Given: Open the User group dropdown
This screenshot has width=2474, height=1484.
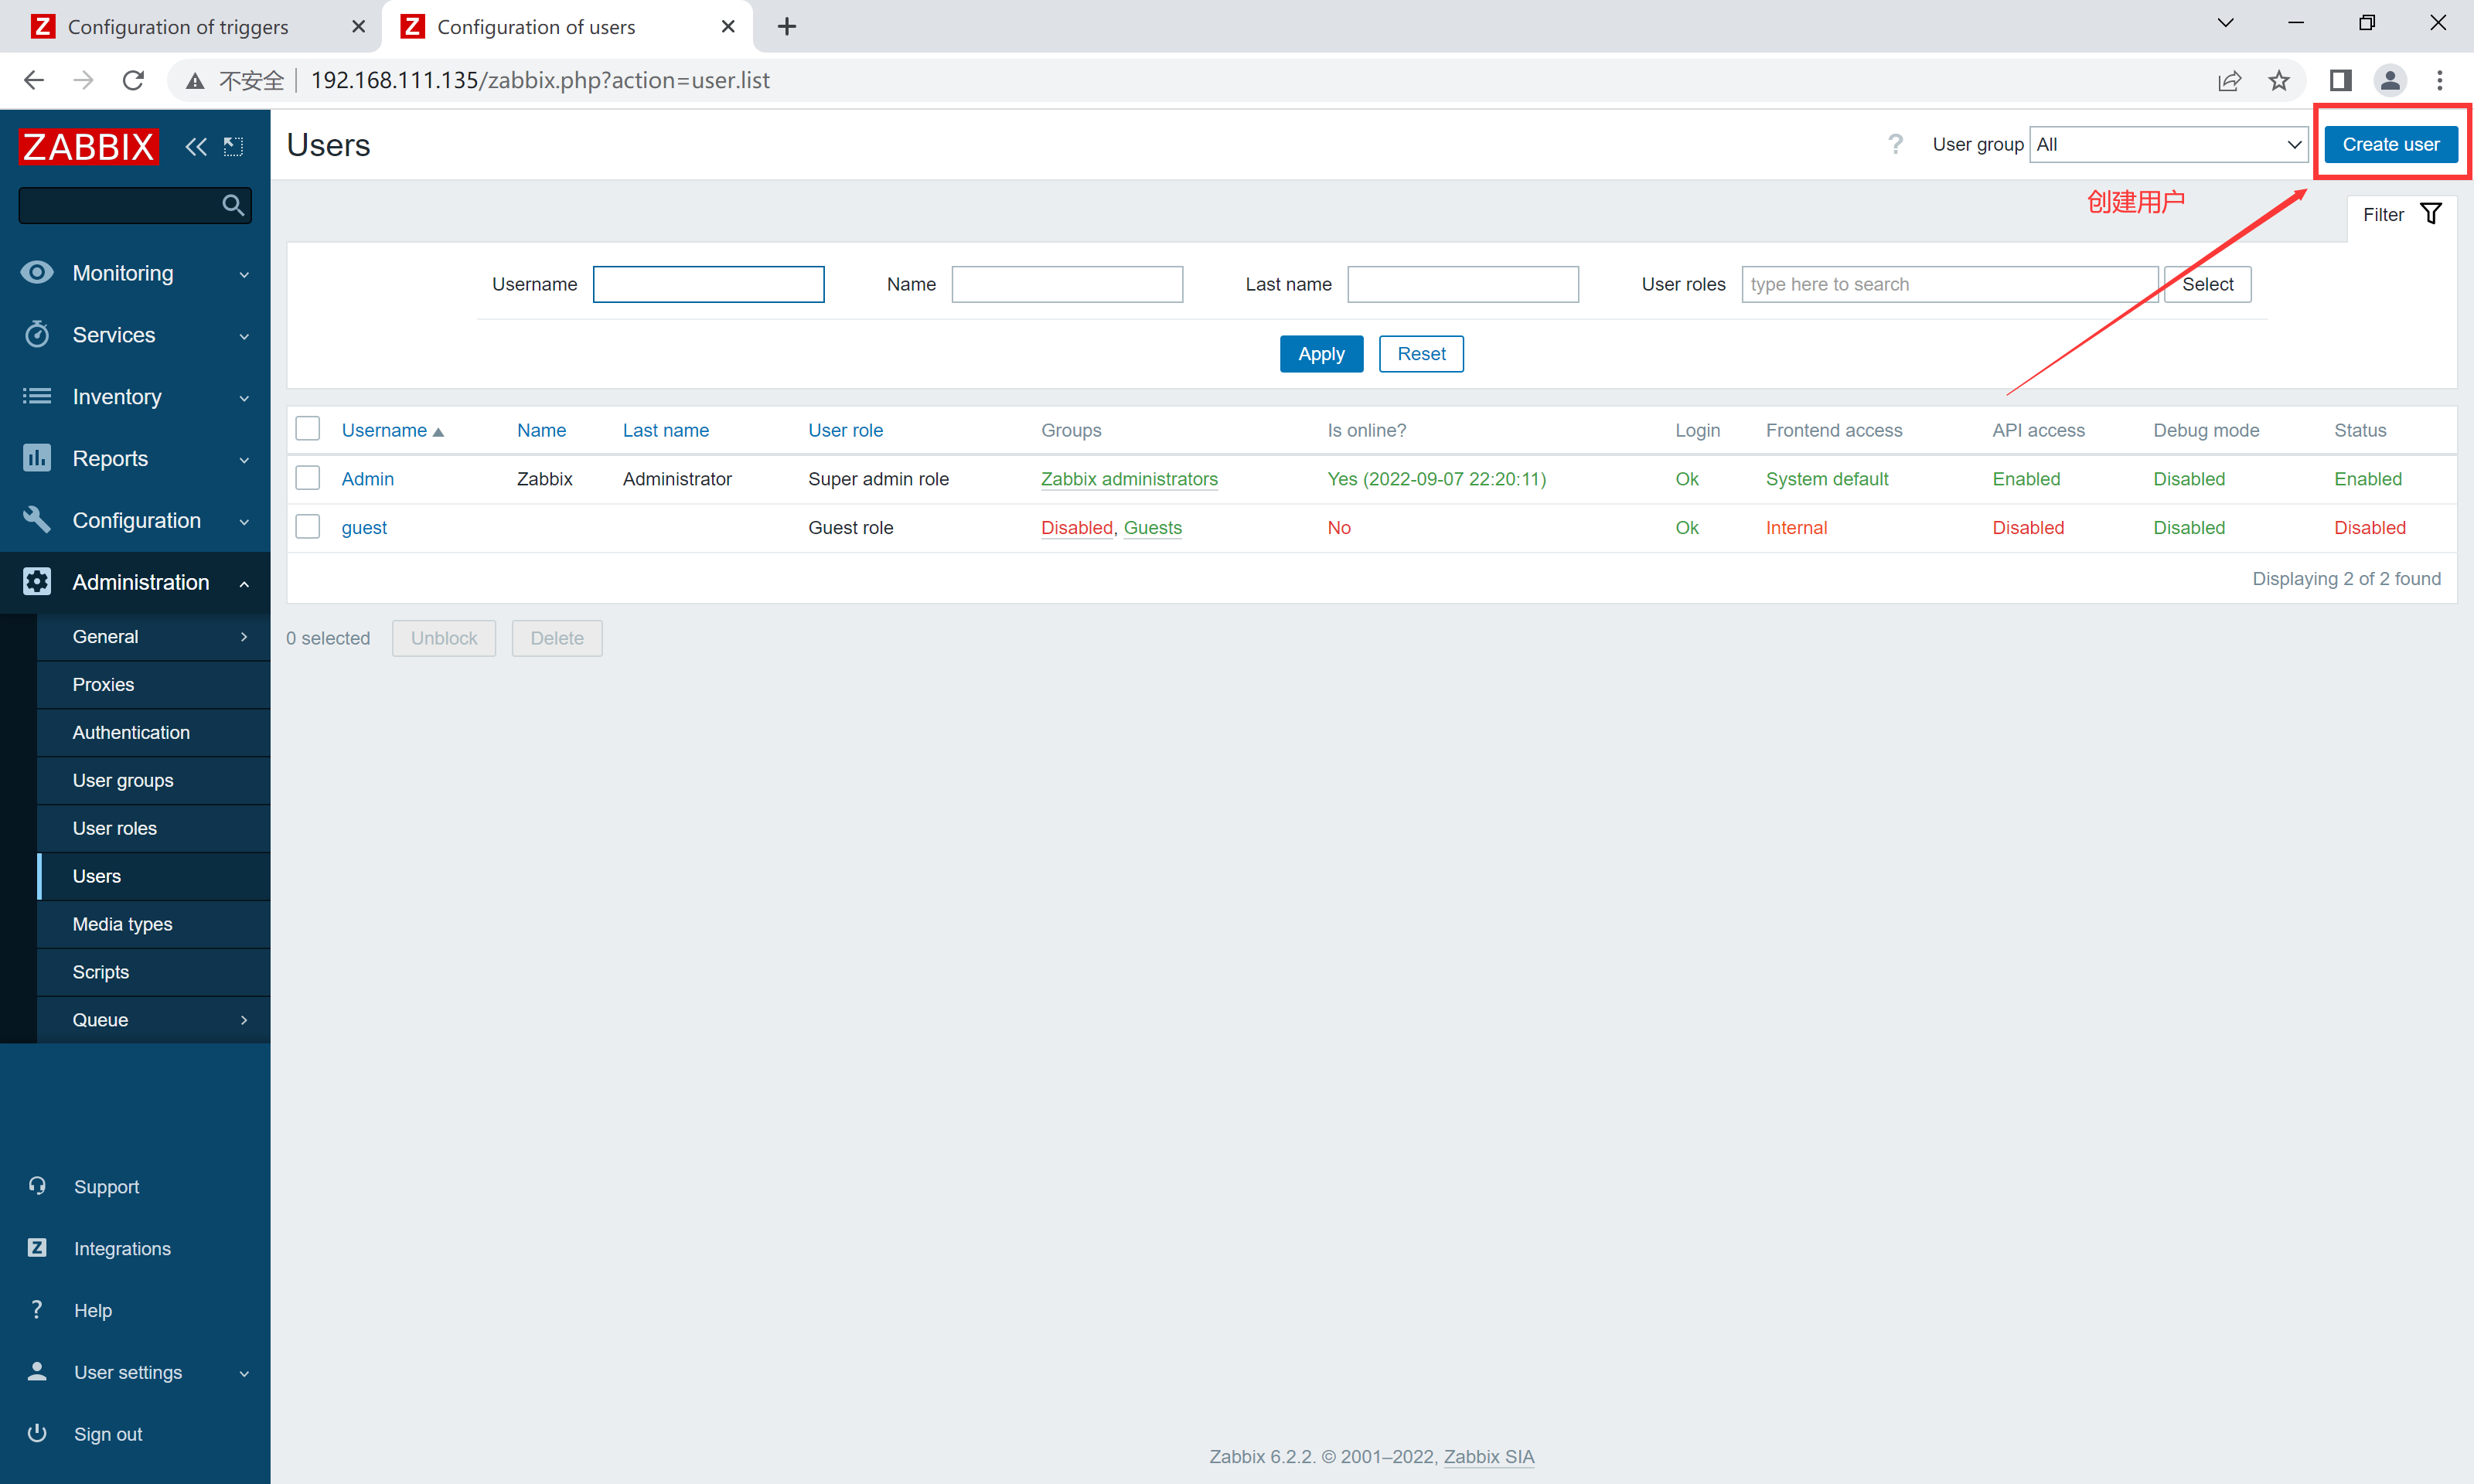Looking at the screenshot, I should [2168, 144].
